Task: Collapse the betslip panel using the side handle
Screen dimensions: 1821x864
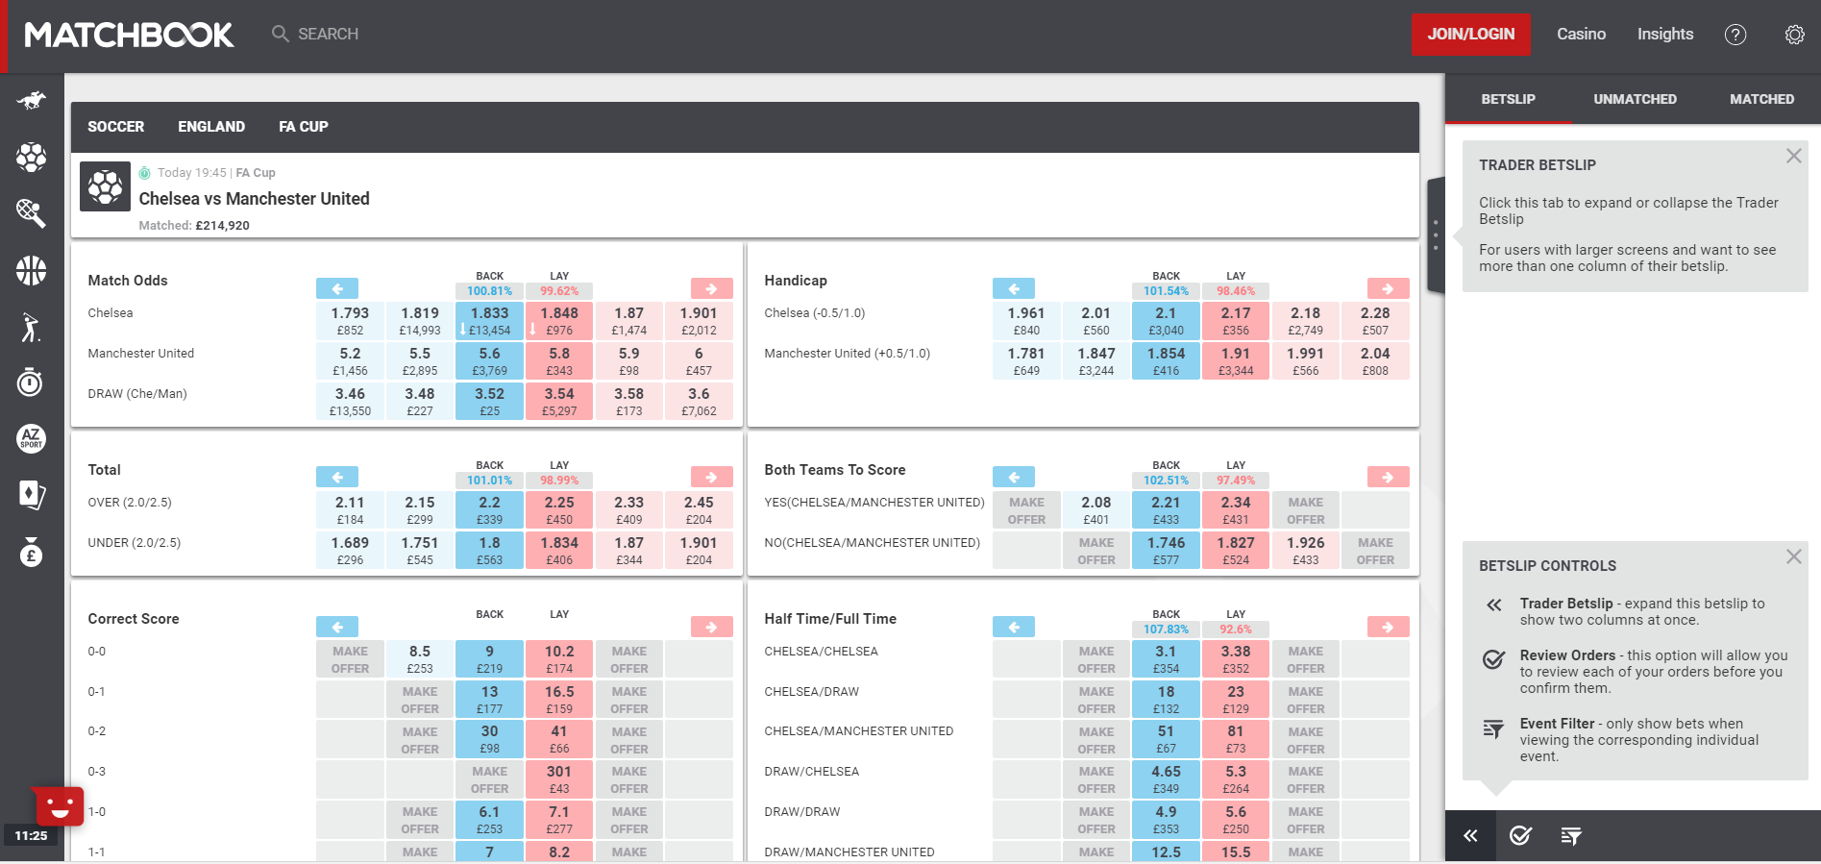Action: [1436, 235]
